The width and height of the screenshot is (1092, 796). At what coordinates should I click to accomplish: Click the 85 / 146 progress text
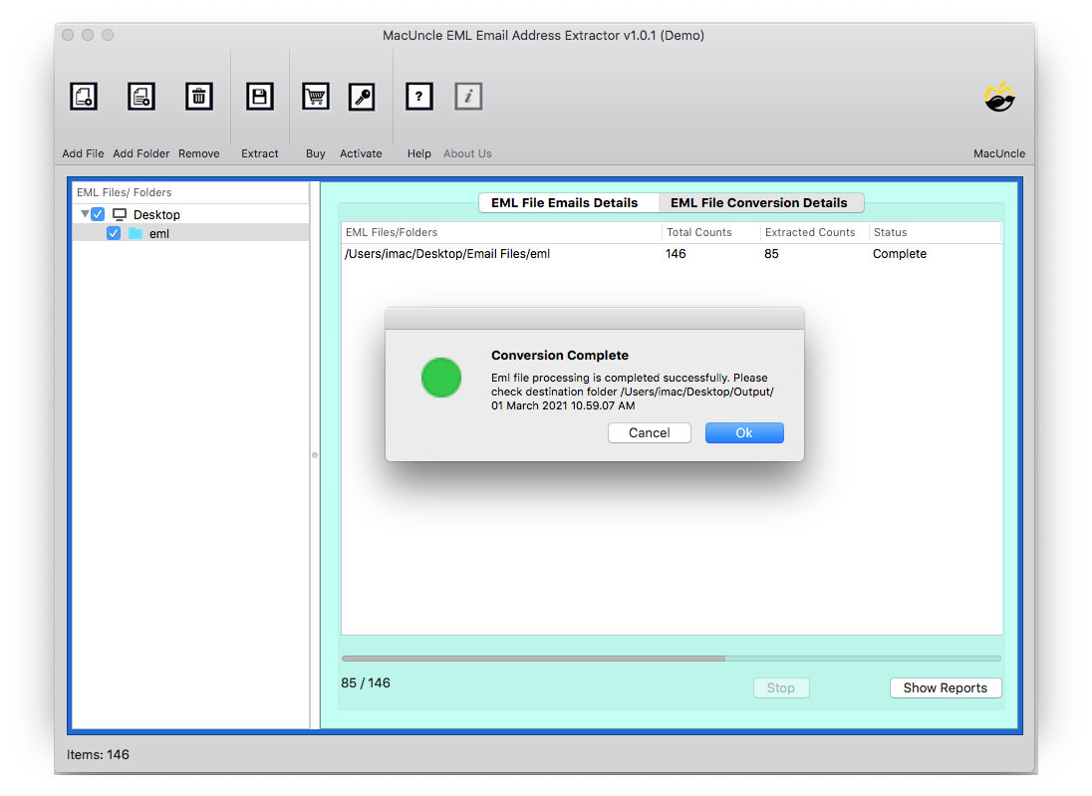(366, 682)
